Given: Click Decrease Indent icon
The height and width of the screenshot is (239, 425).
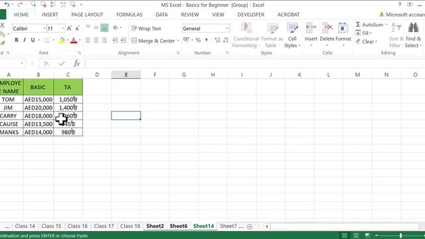Looking at the screenshot, I should coord(115,40).
